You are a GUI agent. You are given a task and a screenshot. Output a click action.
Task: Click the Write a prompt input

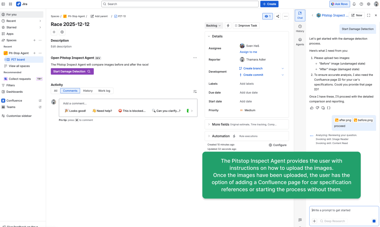344,210
